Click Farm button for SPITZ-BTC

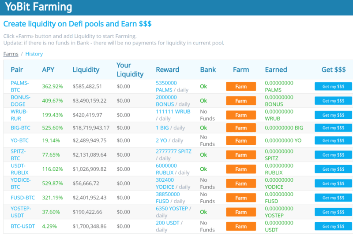coord(241,155)
